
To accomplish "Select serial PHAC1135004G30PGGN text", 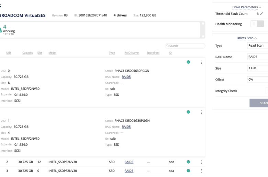I will coord(132,120).
